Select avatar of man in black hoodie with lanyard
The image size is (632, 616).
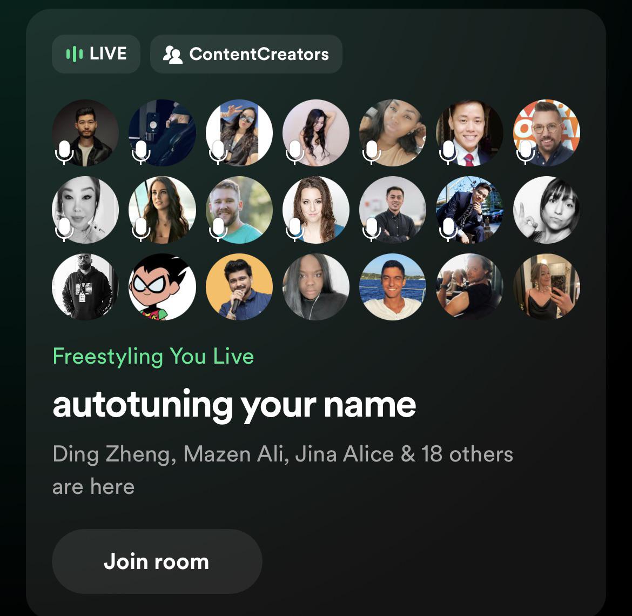coord(85,286)
